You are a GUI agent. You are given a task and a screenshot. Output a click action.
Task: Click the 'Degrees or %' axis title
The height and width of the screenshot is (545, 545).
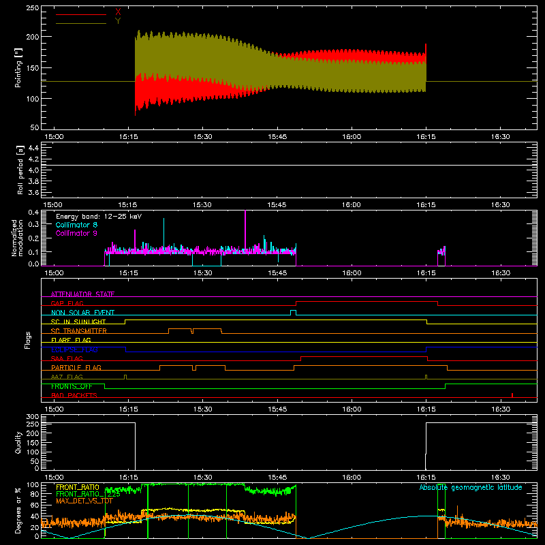(18, 510)
